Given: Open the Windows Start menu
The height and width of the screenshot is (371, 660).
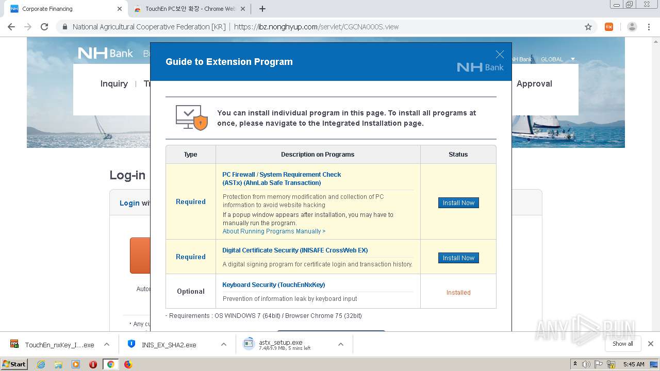Looking at the screenshot, I should [14, 364].
